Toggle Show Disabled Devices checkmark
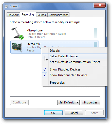112x124 pixels. tap(45, 69)
